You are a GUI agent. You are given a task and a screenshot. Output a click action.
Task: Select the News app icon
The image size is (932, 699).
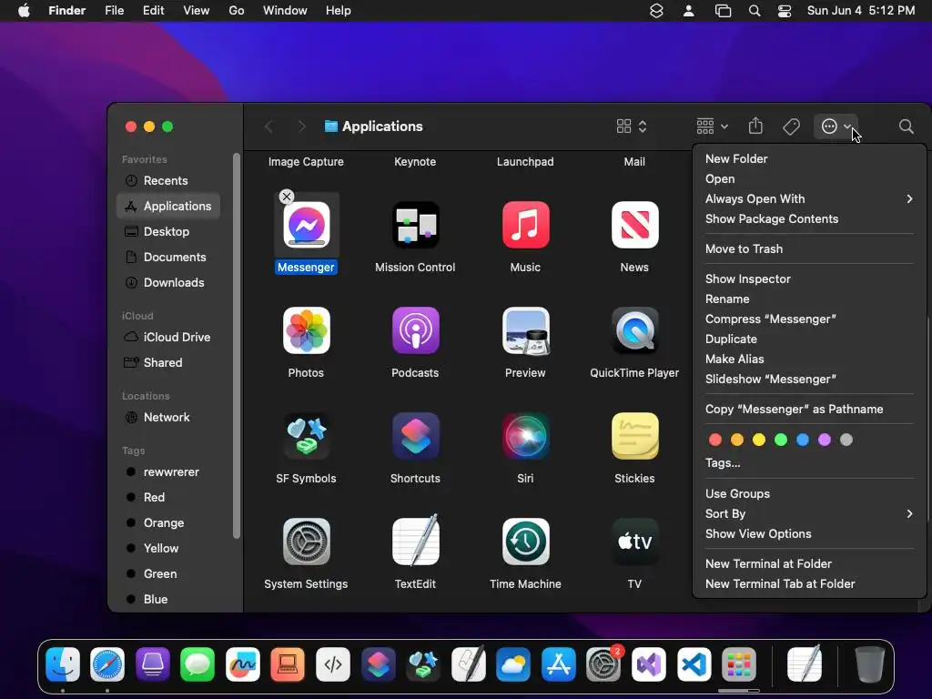(x=634, y=225)
